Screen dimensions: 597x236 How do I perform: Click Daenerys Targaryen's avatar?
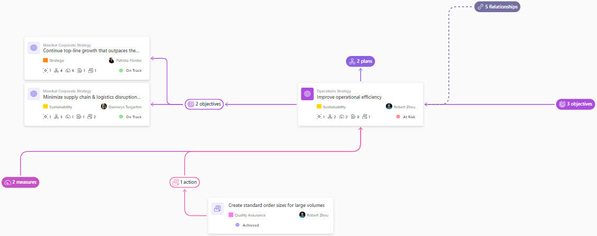coord(104,107)
